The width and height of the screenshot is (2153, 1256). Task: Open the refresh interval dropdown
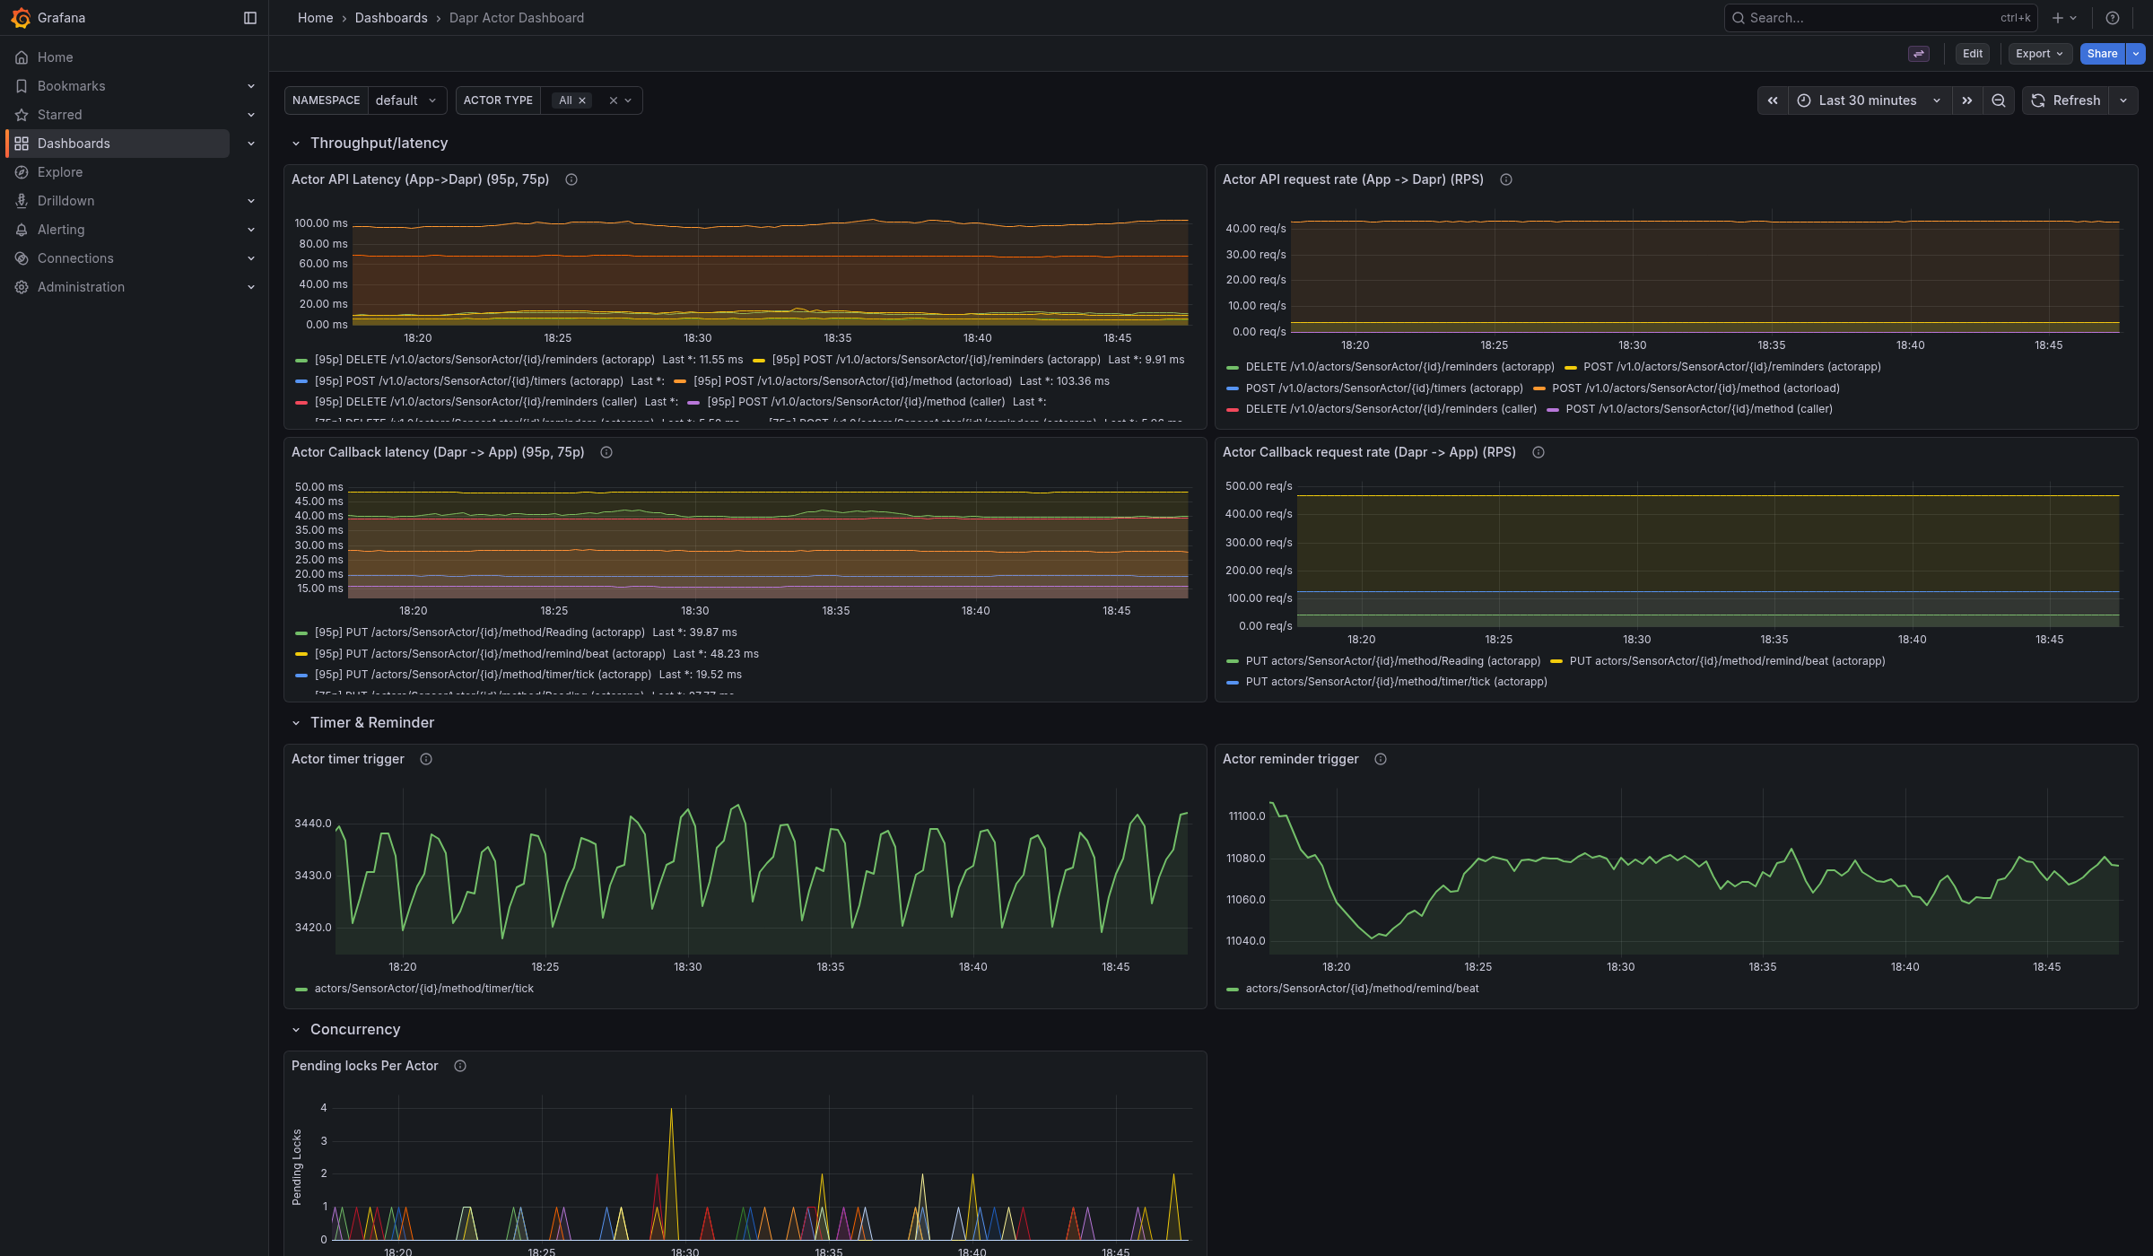(2123, 100)
